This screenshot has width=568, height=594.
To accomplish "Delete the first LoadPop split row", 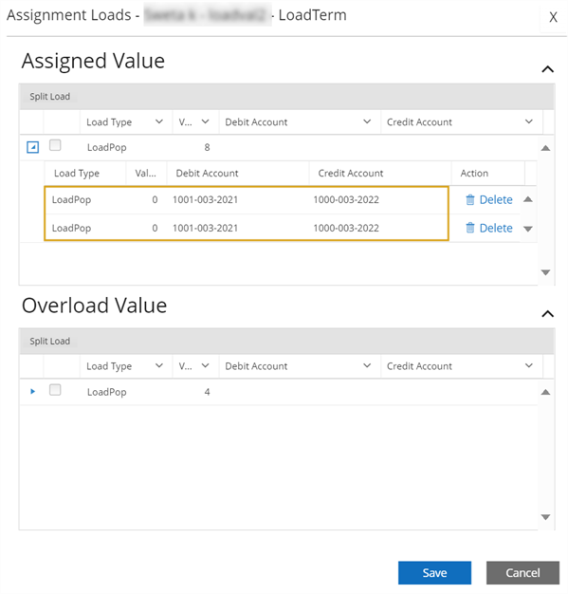I will pyautogui.click(x=489, y=199).
